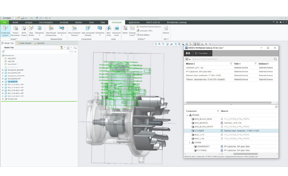Click Favorites breadcrumb in Gateway window
Screen dimensions: 288x176
(x=203, y=53)
